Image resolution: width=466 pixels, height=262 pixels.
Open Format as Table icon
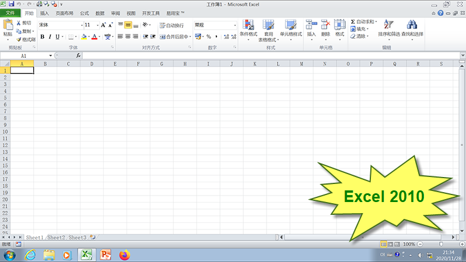point(268,25)
